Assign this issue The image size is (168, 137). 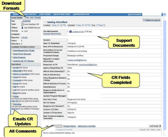pos(16,68)
